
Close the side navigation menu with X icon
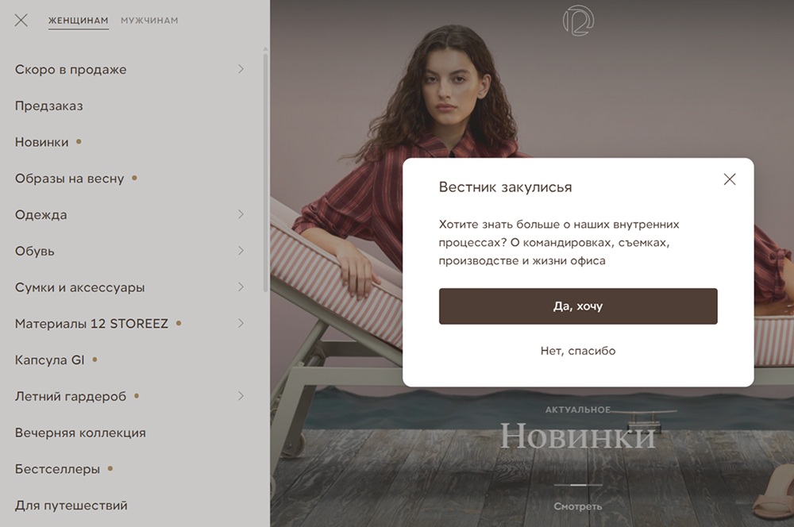(21, 21)
